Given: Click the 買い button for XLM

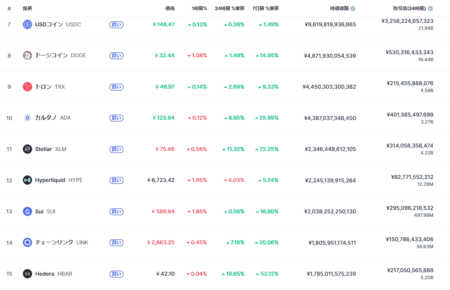Looking at the screenshot, I should tap(116, 149).
